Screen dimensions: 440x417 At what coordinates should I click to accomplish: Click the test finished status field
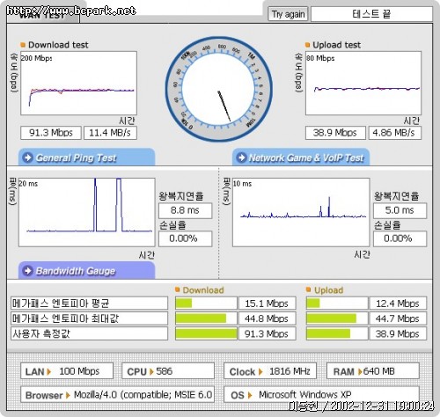371,14
